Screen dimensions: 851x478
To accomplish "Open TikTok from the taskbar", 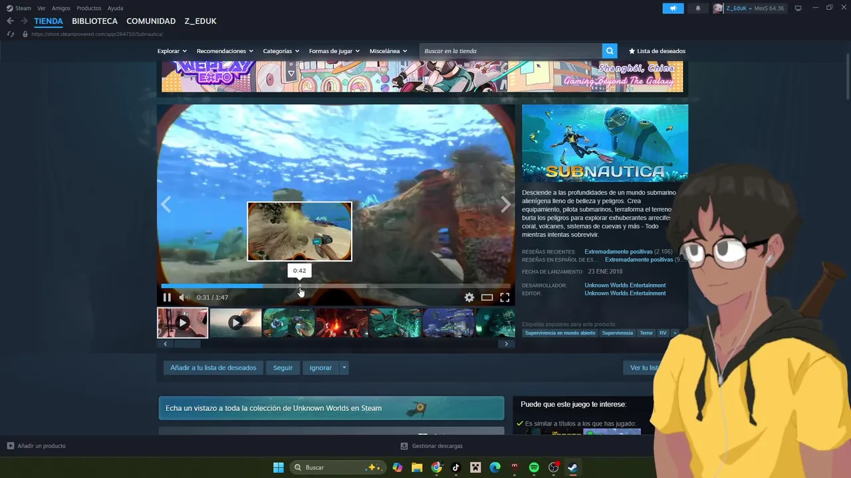I will [x=456, y=467].
